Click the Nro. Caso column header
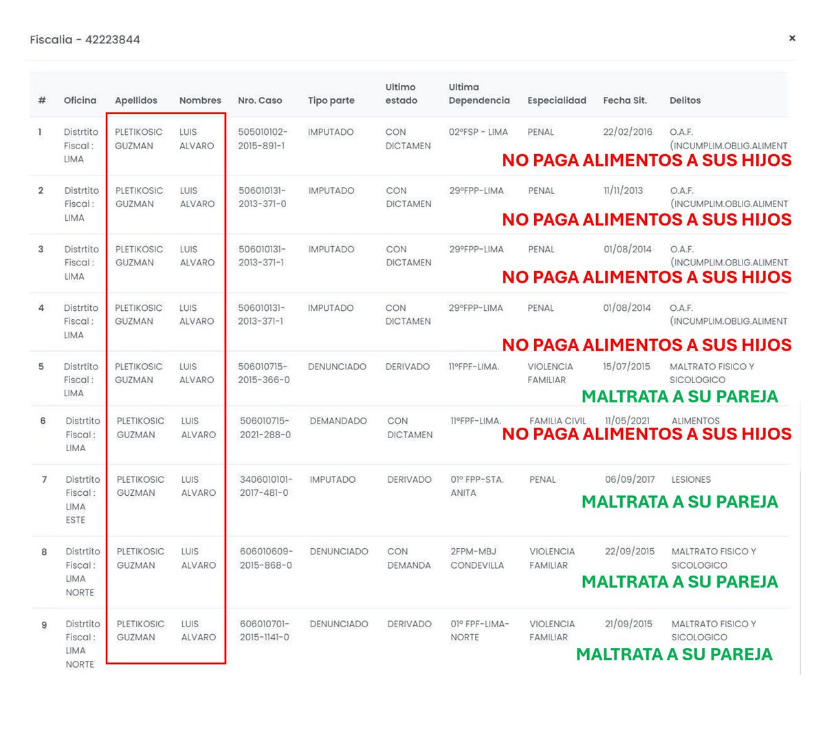This screenshot has height=729, width=825. tap(260, 100)
